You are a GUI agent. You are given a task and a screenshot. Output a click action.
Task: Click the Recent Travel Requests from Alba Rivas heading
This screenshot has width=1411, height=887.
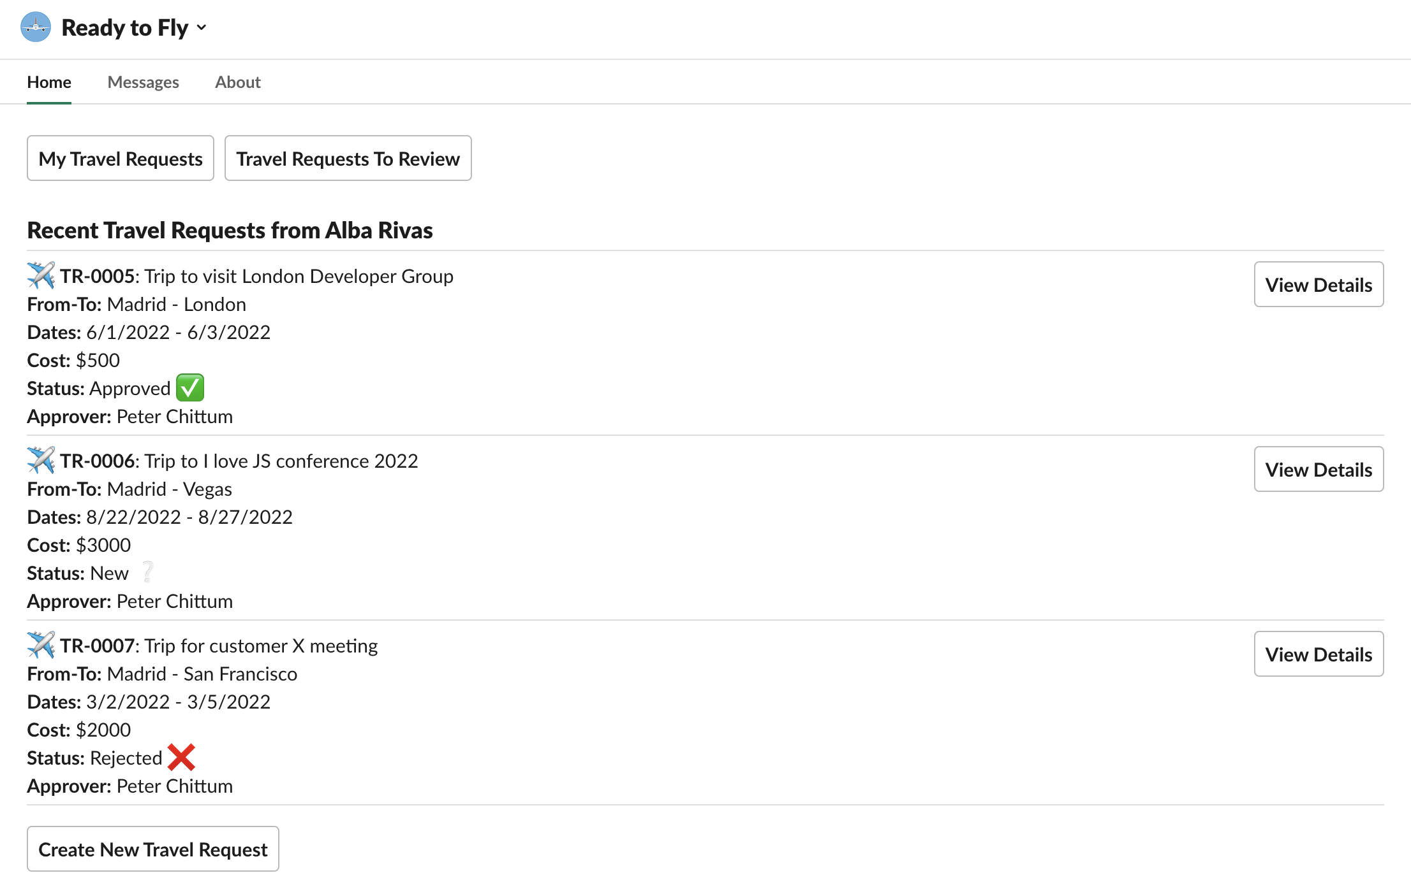(x=230, y=230)
